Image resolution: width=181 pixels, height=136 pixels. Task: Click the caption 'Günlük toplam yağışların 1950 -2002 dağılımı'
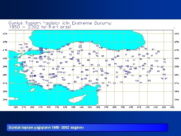46,127
